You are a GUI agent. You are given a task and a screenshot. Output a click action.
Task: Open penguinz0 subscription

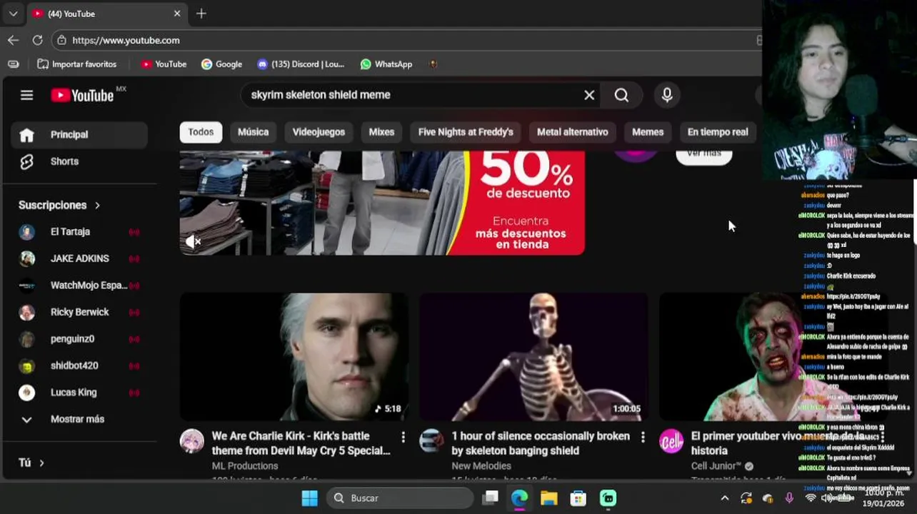(x=79, y=339)
